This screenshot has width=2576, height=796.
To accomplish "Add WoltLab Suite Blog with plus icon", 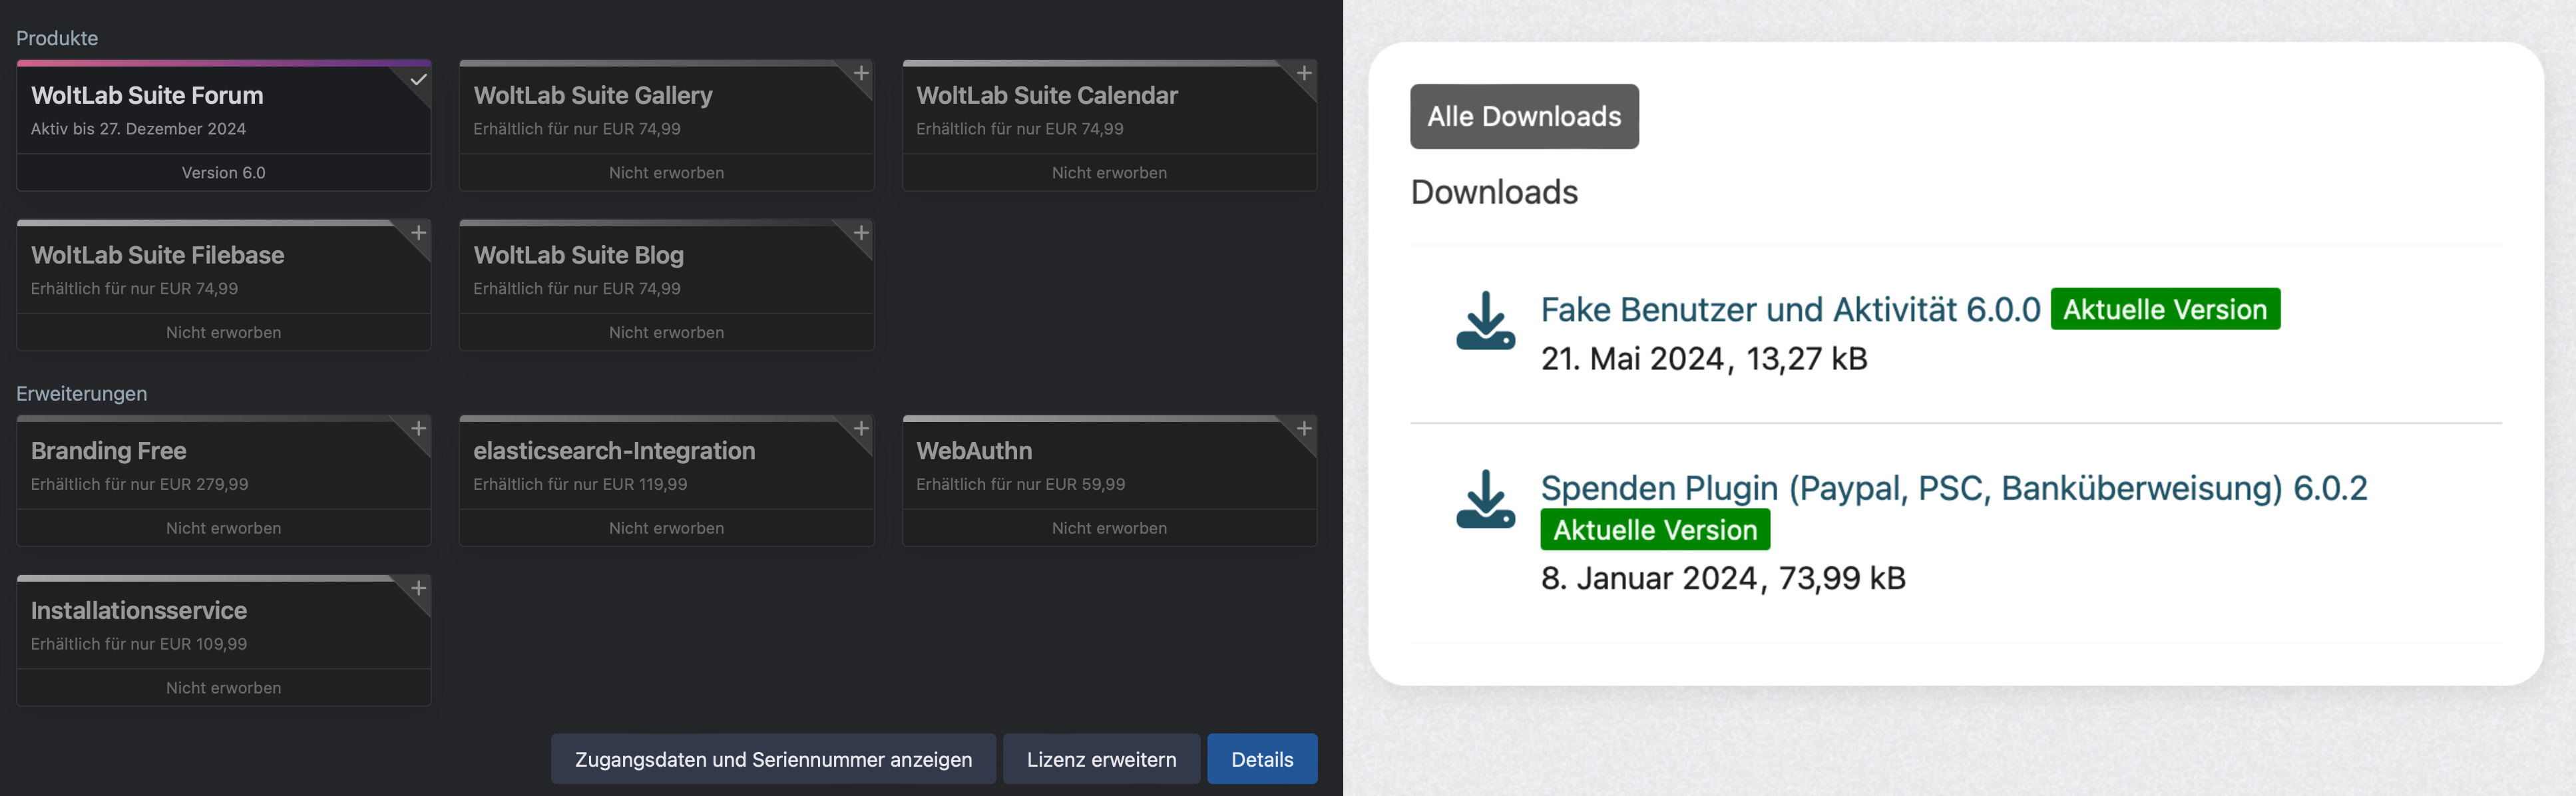I will click(861, 233).
